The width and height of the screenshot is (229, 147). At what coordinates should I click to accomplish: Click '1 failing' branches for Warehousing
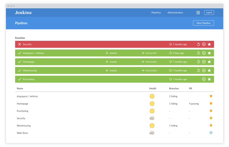173,126
